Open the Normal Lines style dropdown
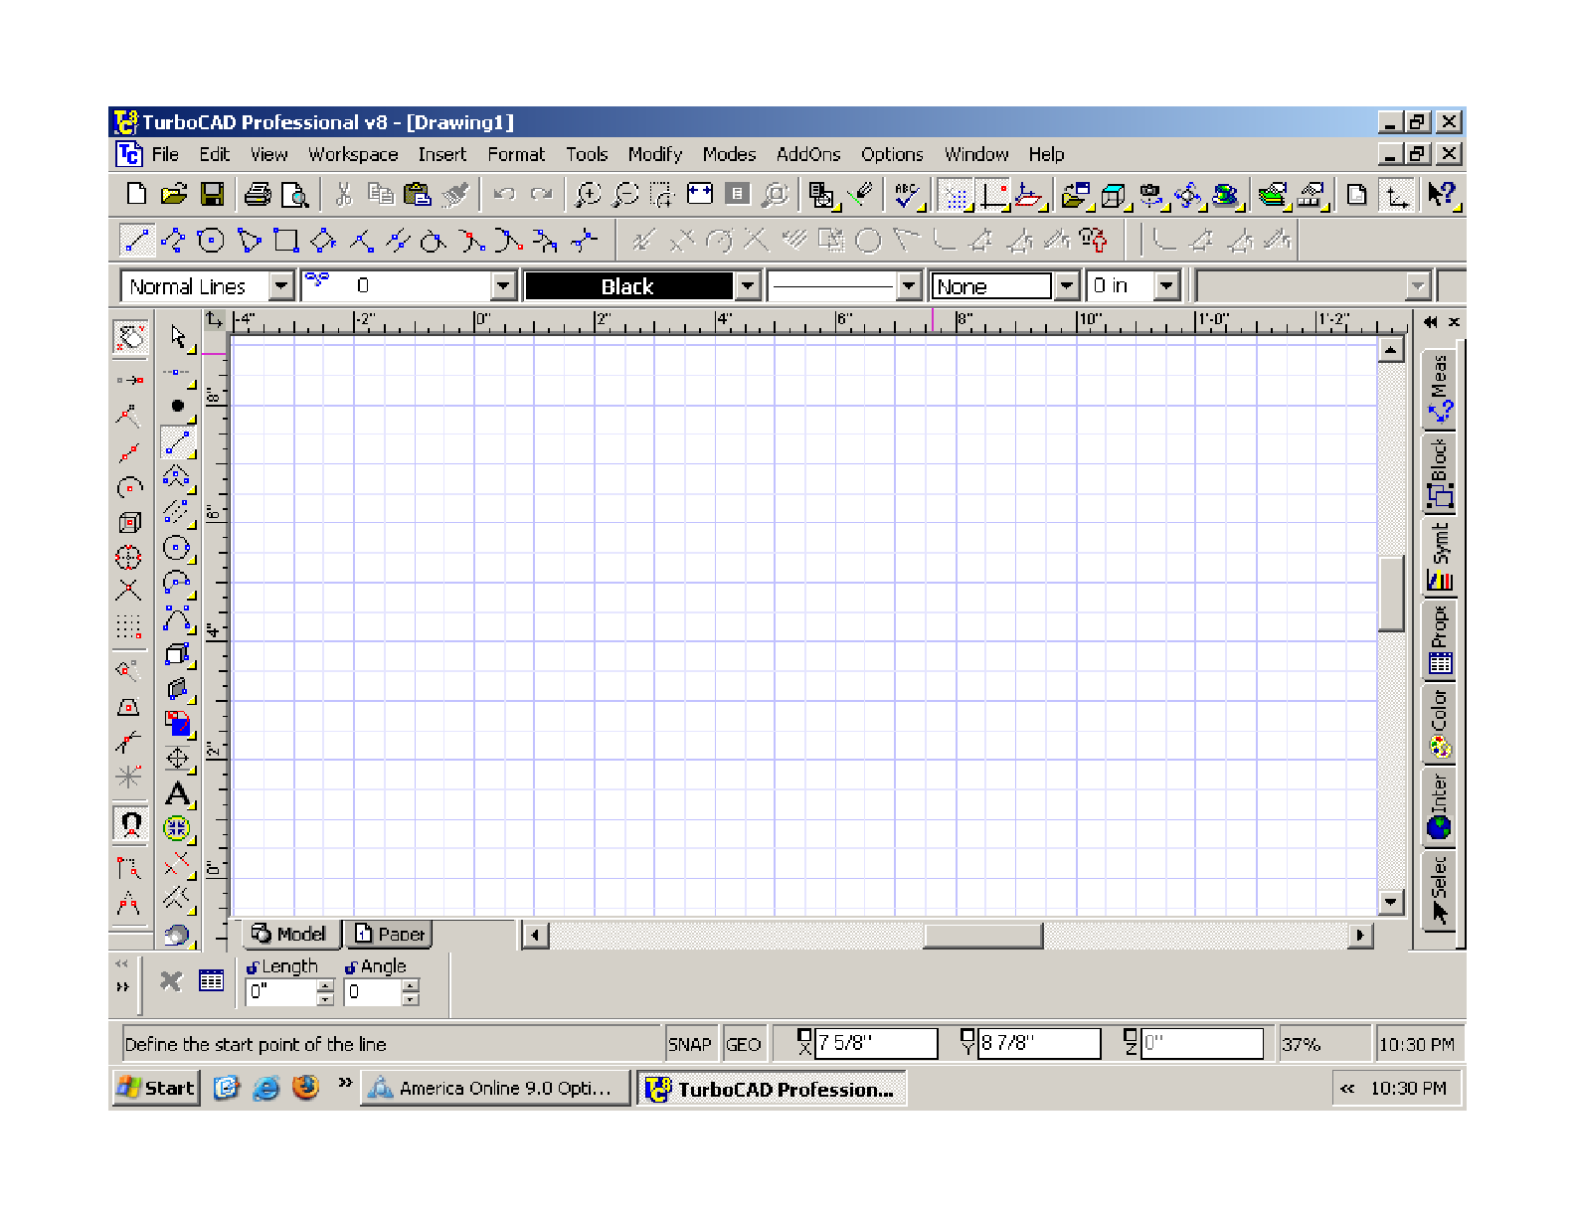1575x1216 pixels. [282, 286]
